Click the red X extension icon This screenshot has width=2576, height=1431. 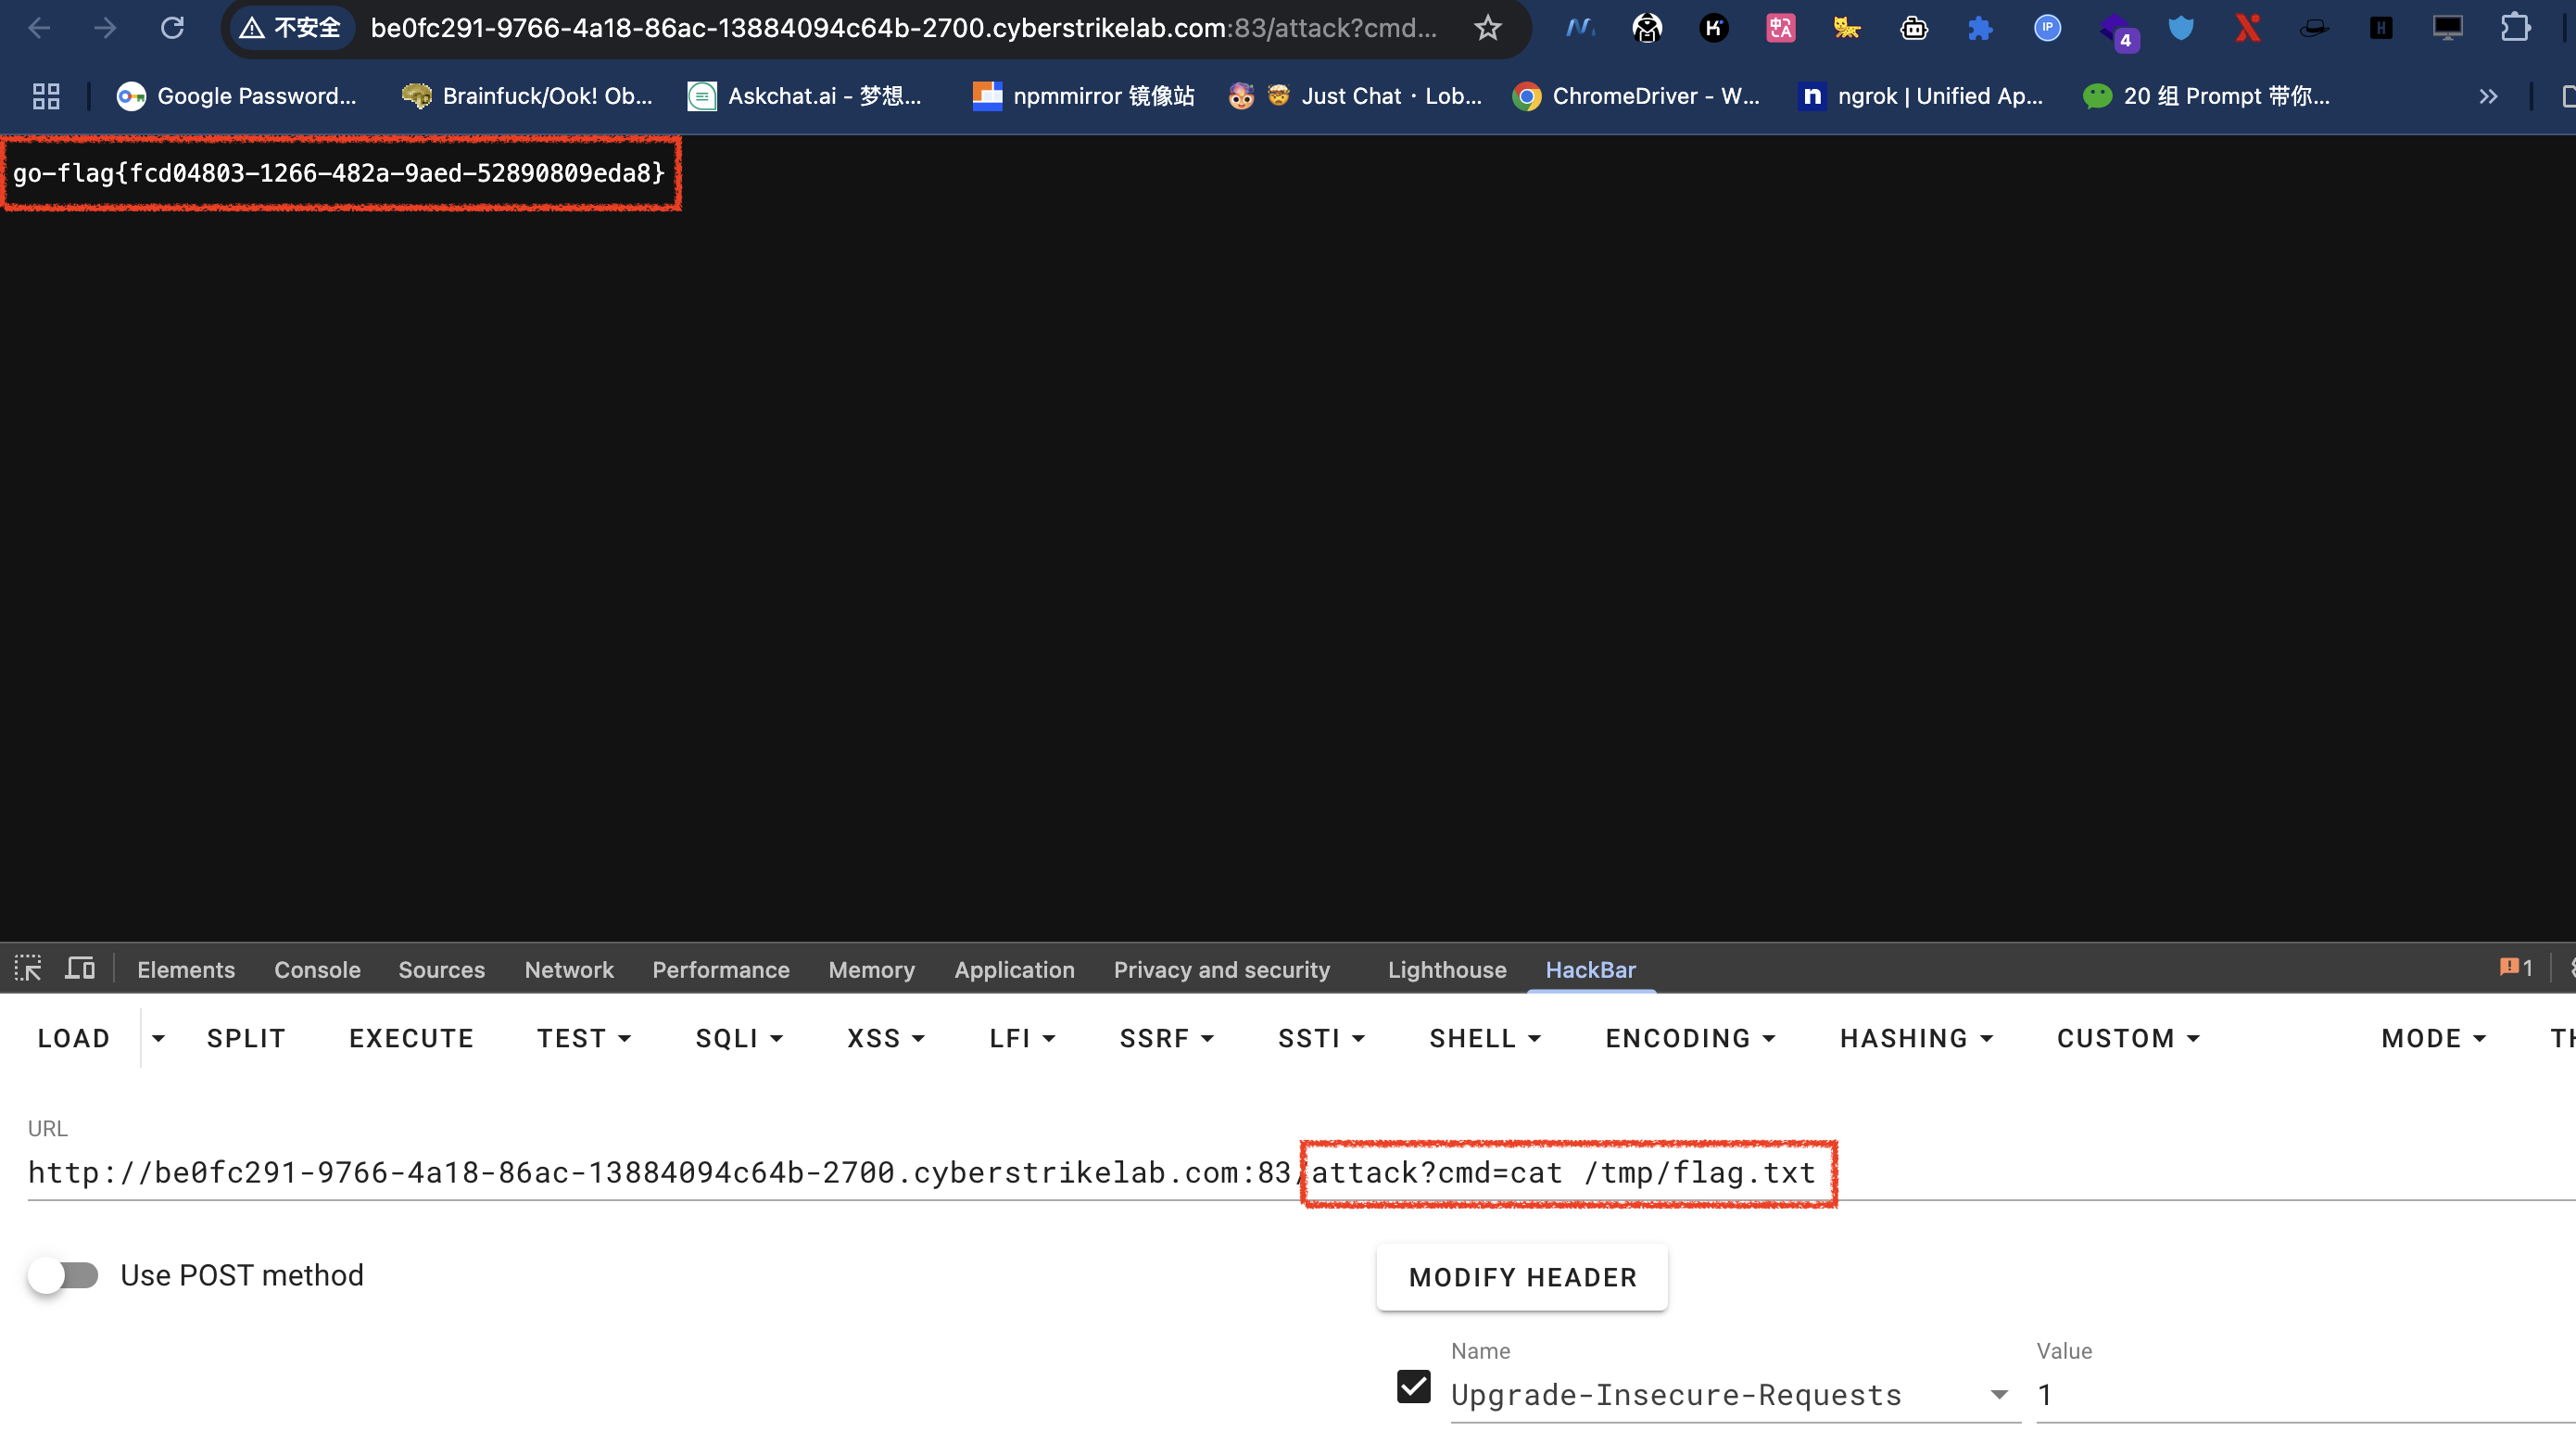click(x=2247, y=28)
